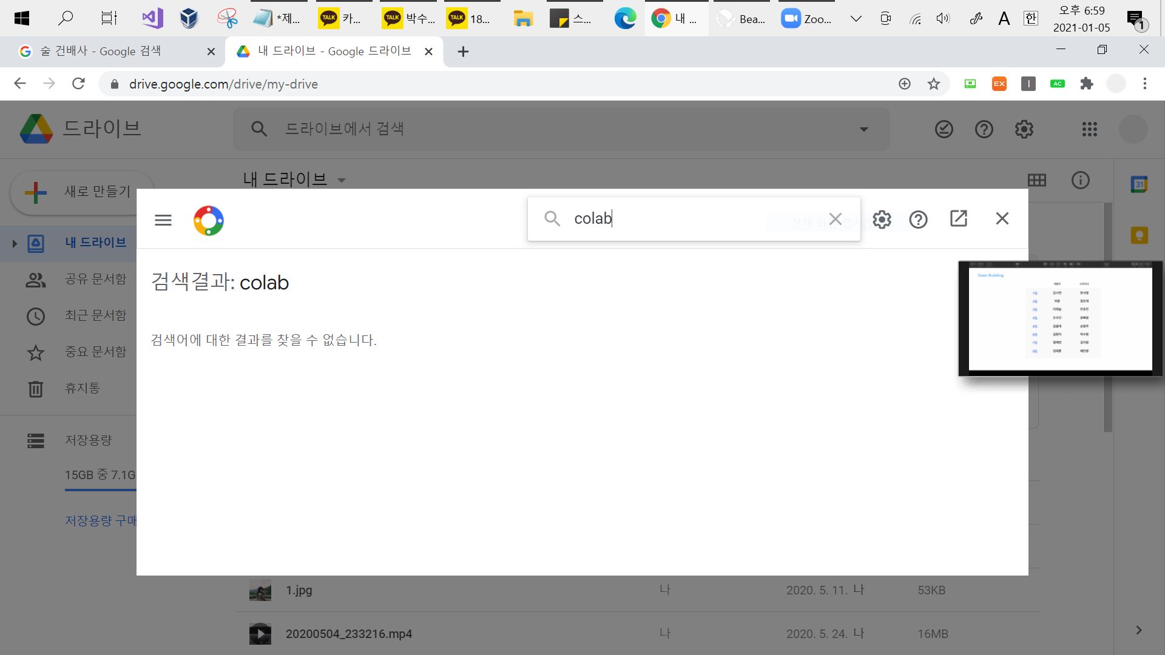Open Google apps grid launcher
Viewport: 1165px width, 655px height.
1090,129
